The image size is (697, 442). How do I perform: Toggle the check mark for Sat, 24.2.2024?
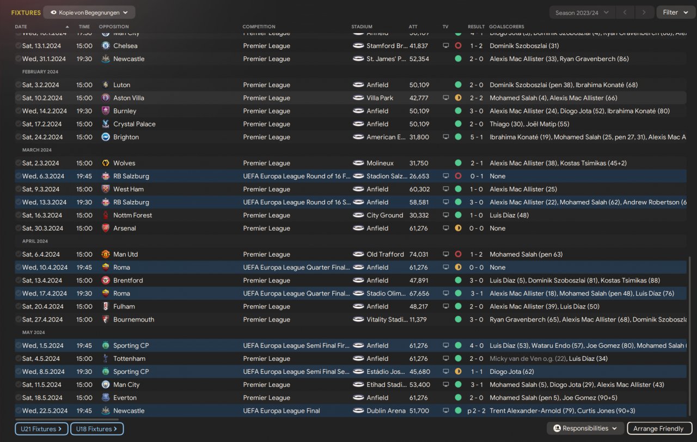(19, 137)
